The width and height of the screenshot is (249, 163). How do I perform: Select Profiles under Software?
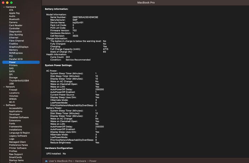13,151
